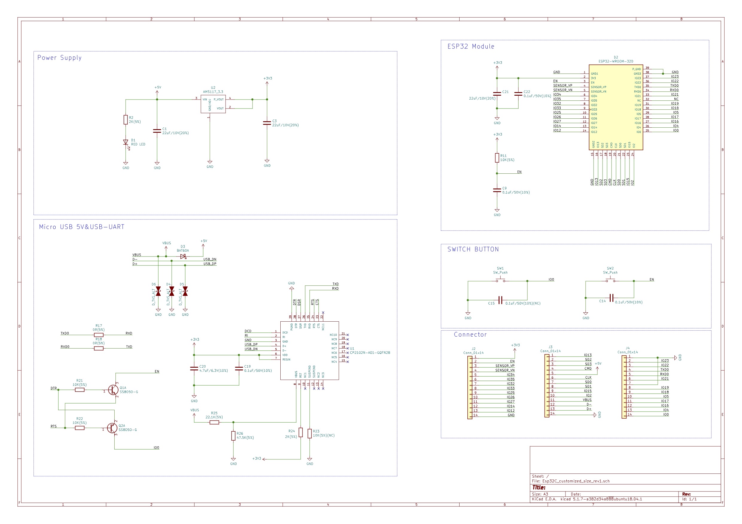Click the Power Supply section label
This screenshot has height=524, width=742.
pos(60,57)
